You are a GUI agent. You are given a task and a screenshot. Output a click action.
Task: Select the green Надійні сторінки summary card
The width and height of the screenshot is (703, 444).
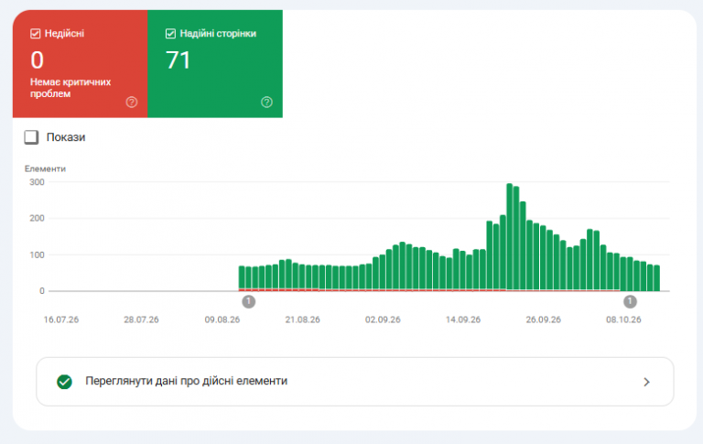pos(215,64)
